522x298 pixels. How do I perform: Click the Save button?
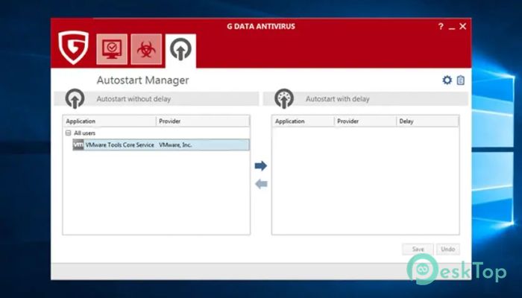coord(418,249)
